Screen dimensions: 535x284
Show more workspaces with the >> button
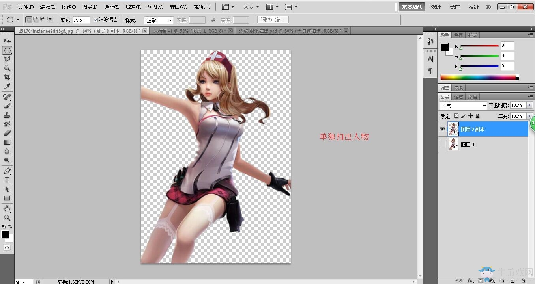coord(488,7)
